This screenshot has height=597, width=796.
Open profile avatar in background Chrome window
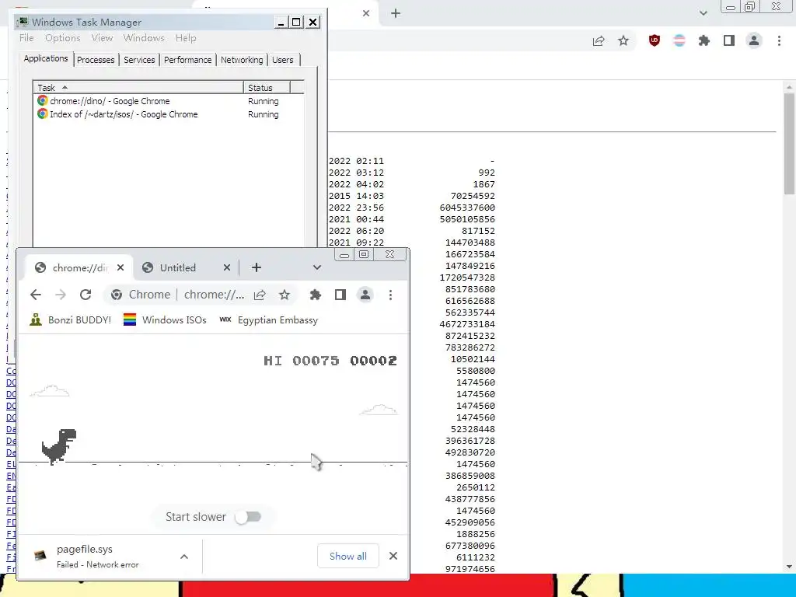pyautogui.click(x=754, y=40)
